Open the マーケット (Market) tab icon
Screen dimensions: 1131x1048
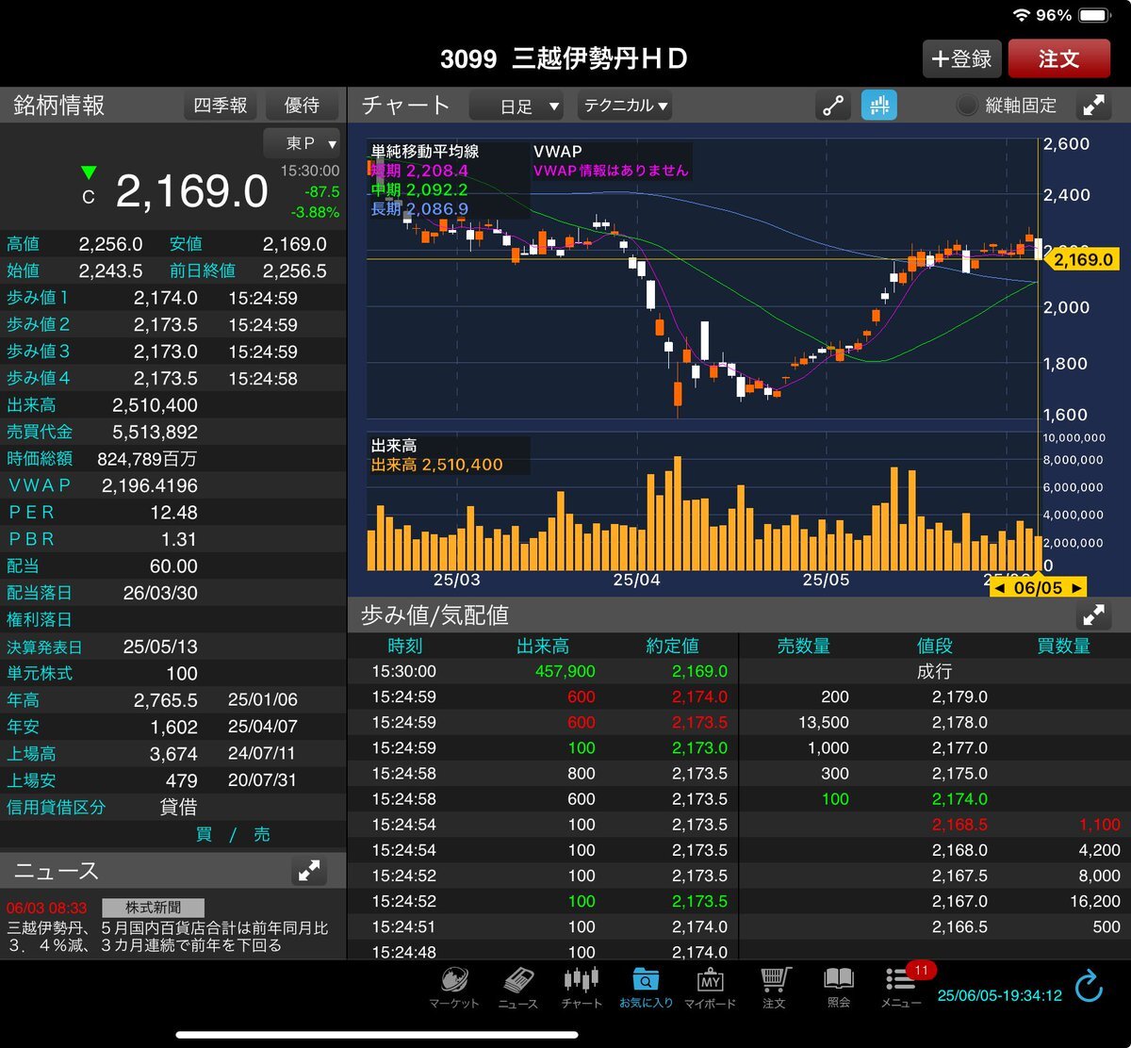[454, 988]
